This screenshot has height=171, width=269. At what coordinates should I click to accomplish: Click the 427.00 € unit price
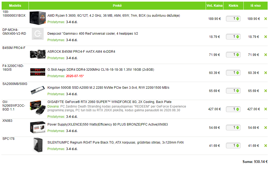(x=215, y=109)
